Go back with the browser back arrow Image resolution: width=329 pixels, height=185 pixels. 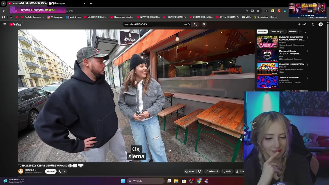coord(4,11)
